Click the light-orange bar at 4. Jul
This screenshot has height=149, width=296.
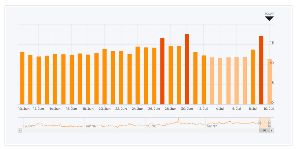(220, 81)
